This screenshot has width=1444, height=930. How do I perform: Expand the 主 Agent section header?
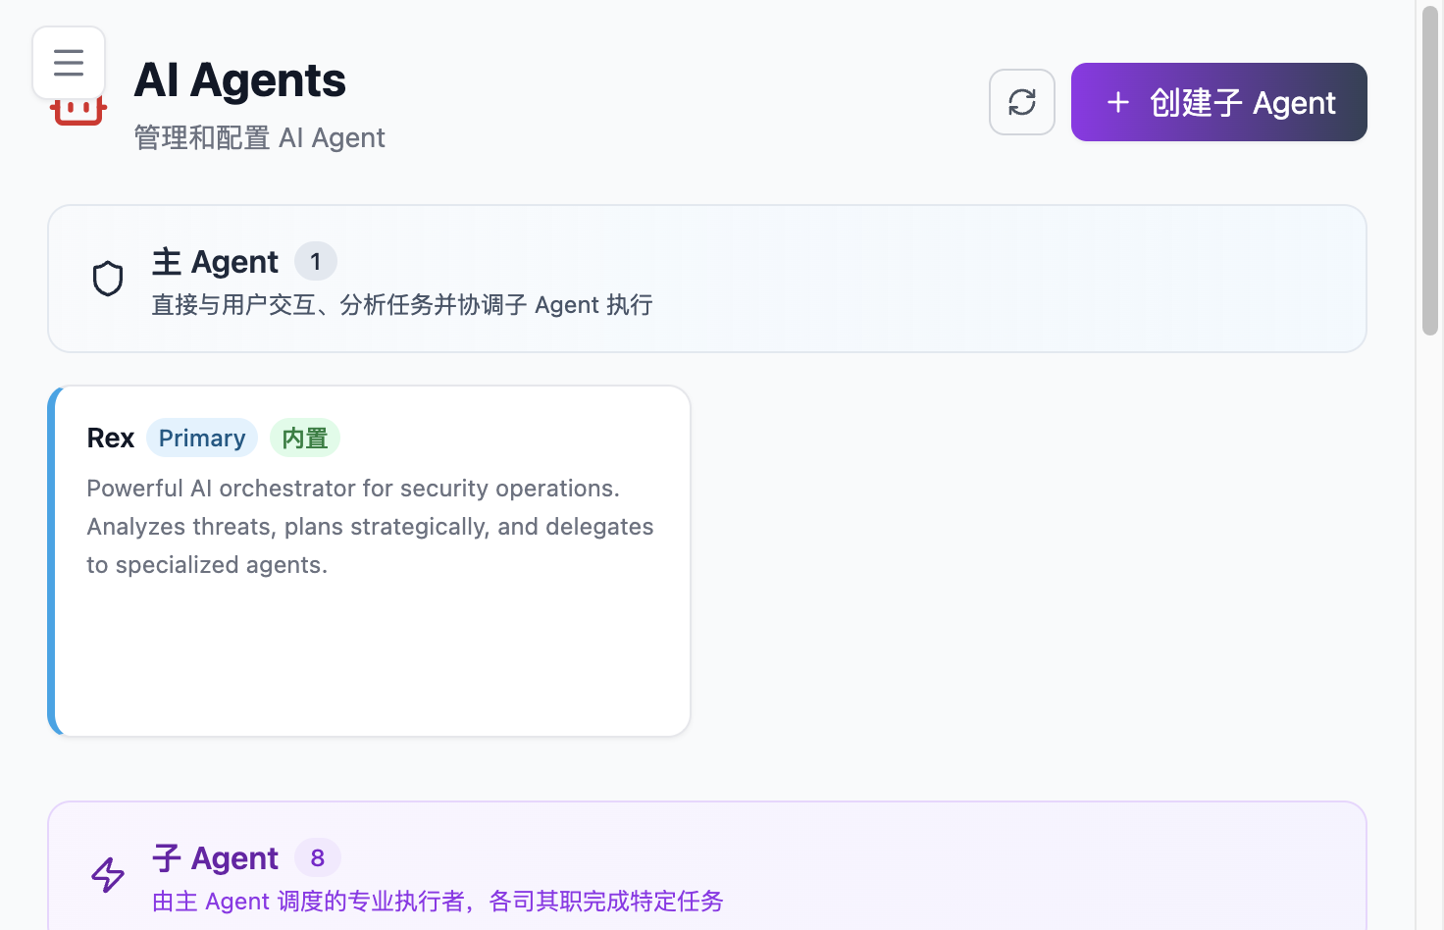tap(706, 279)
